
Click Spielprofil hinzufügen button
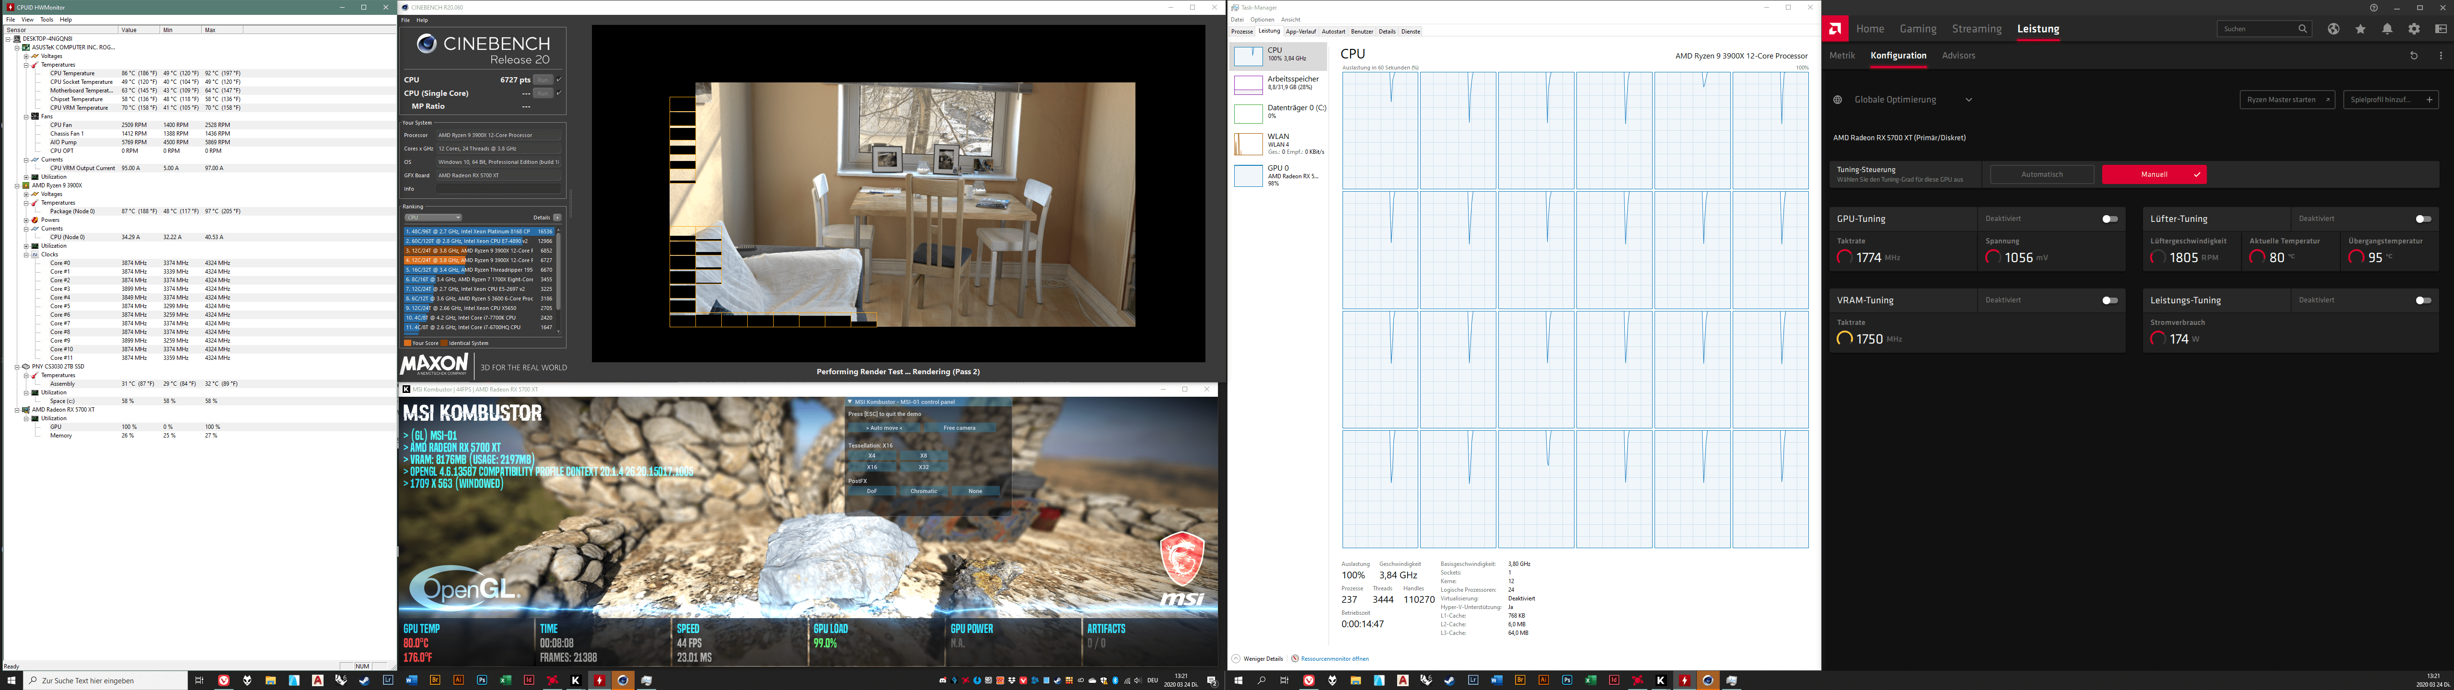point(2390,99)
